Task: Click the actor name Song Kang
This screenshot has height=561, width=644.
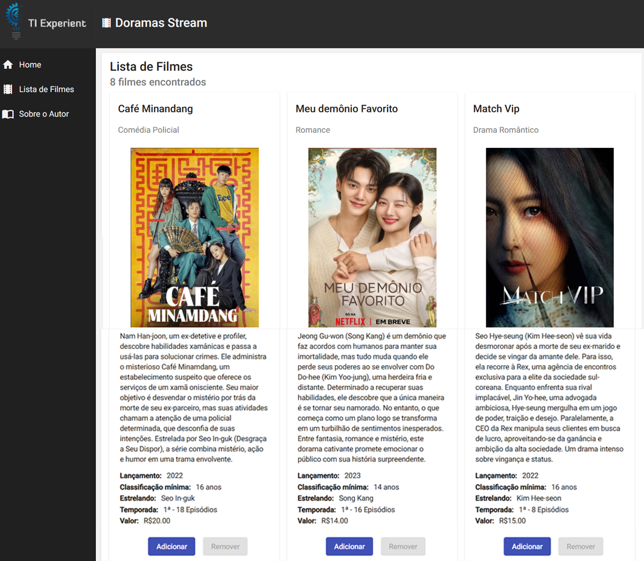Action: click(356, 498)
